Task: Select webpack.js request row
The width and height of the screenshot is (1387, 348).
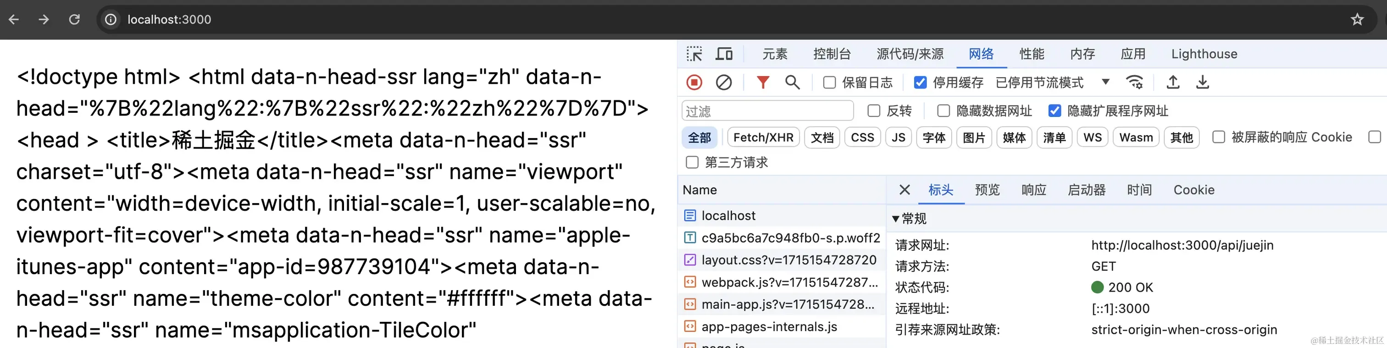Action: 782,282
